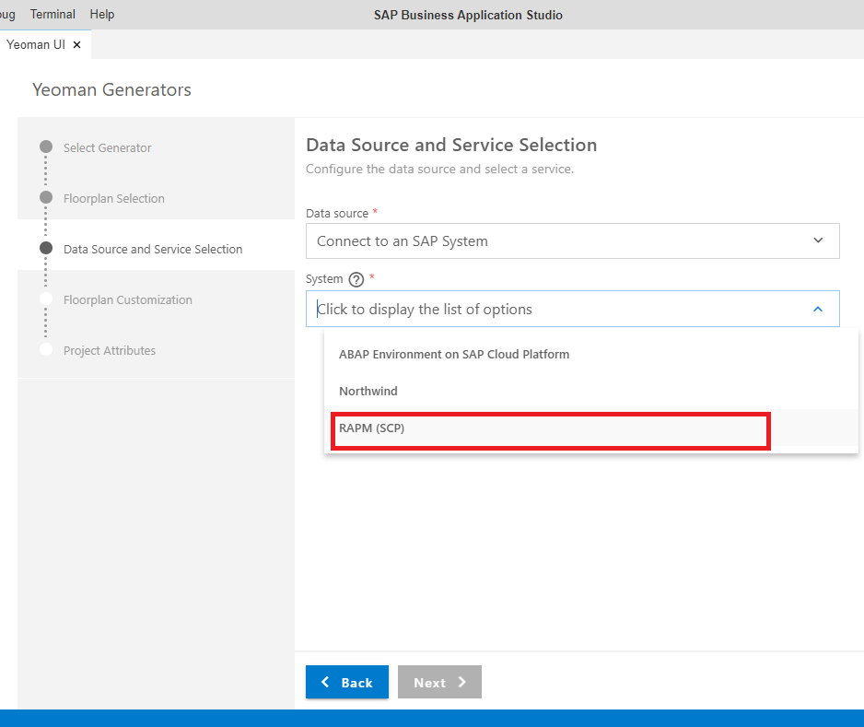Click the Data Source and Service Selection step circle
Screen dimensions: 864x727
46,248
